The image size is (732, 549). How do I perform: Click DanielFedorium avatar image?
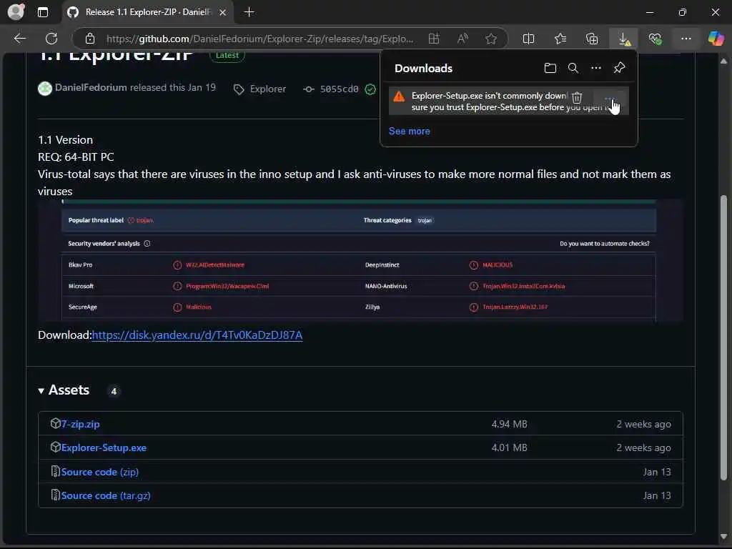[x=45, y=88]
